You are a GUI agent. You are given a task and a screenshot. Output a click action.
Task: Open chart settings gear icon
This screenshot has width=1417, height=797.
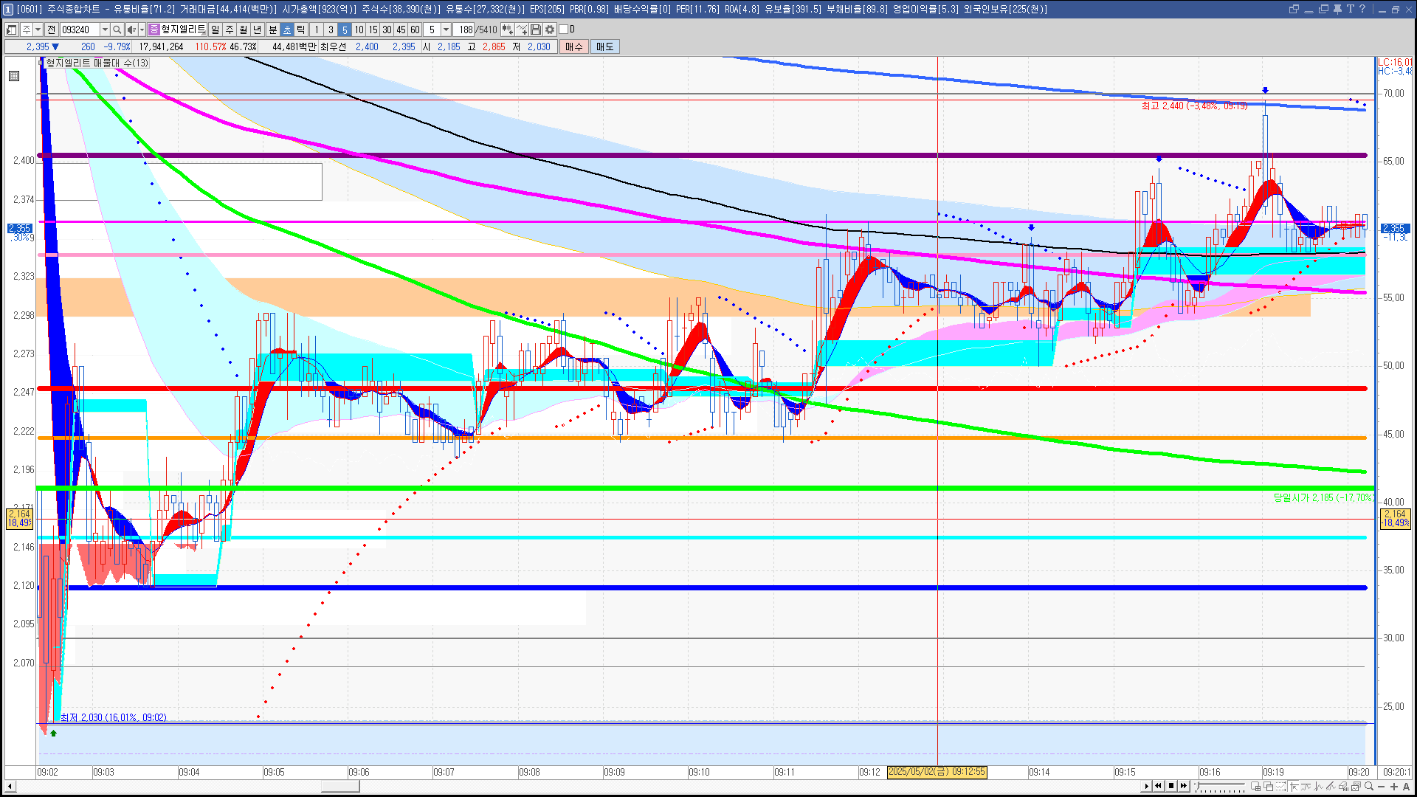(550, 30)
